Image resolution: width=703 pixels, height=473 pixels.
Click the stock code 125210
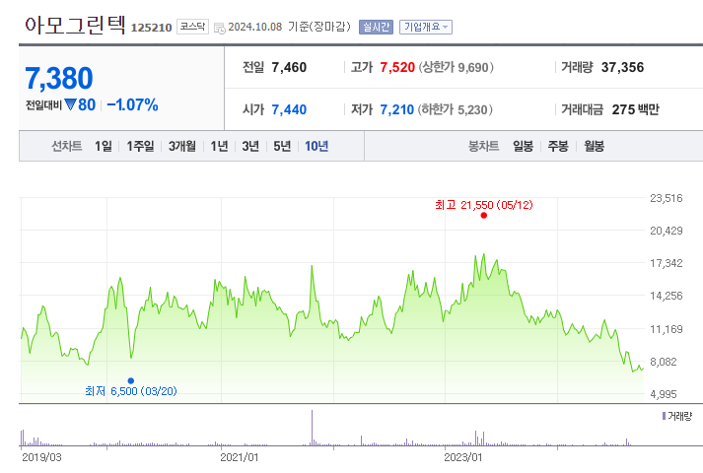(x=151, y=28)
